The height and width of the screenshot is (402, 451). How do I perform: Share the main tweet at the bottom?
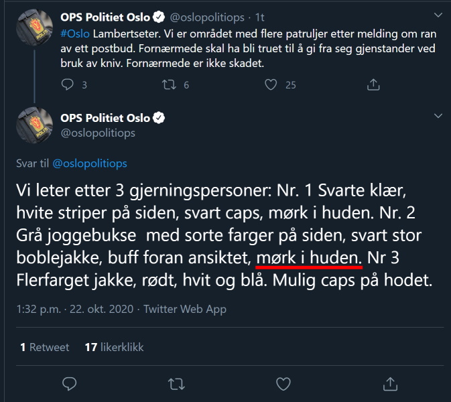click(x=390, y=384)
